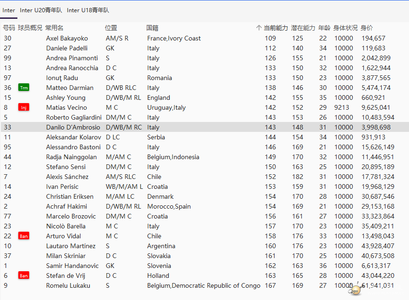Sort by the 国籍 column header
Image resolution: width=409 pixels, height=300 pixels.
[x=152, y=28]
